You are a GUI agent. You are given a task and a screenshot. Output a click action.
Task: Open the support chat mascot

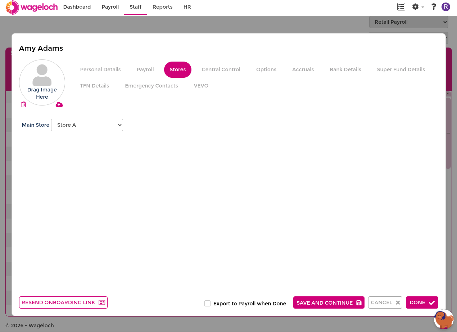pyautogui.click(x=444, y=319)
